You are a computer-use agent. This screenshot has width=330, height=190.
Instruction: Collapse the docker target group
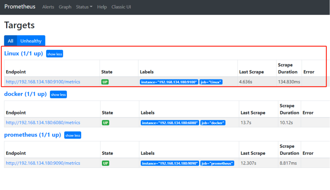tap(58, 95)
